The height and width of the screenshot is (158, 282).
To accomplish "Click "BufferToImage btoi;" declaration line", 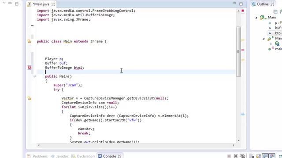I will click(x=64, y=68).
